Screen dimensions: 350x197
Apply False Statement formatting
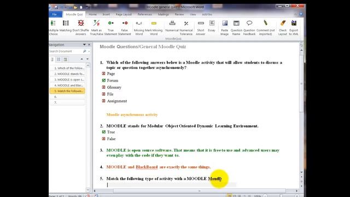[x=124, y=28]
